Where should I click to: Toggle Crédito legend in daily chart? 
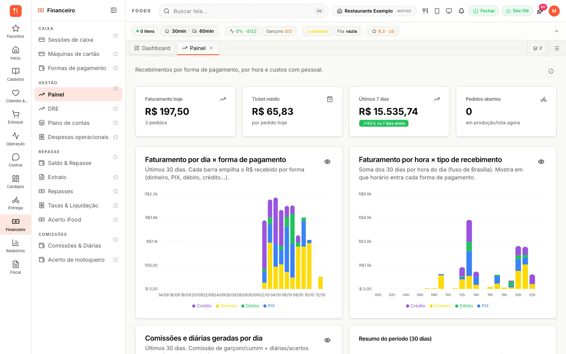point(202,306)
